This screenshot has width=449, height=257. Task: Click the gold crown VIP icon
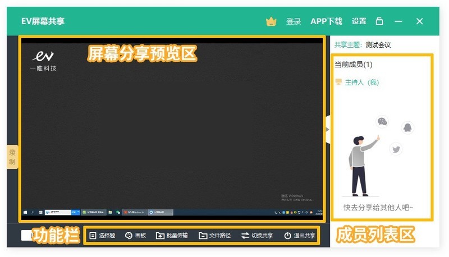(271, 21)
